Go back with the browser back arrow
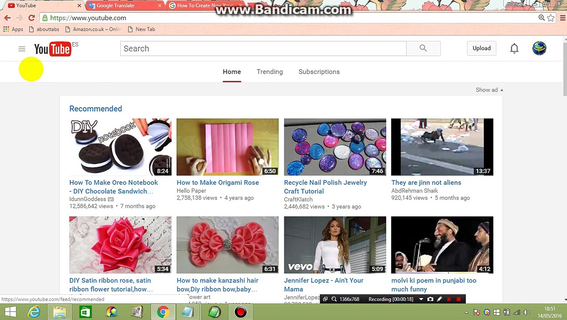 click(7, 18)
